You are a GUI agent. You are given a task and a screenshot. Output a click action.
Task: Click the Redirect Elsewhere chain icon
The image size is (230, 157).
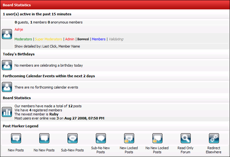point(214,138)
